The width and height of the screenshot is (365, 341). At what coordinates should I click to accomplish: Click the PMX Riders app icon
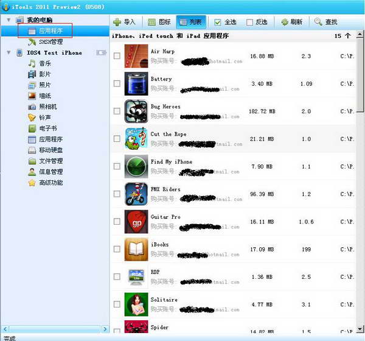tap(136, 194)
